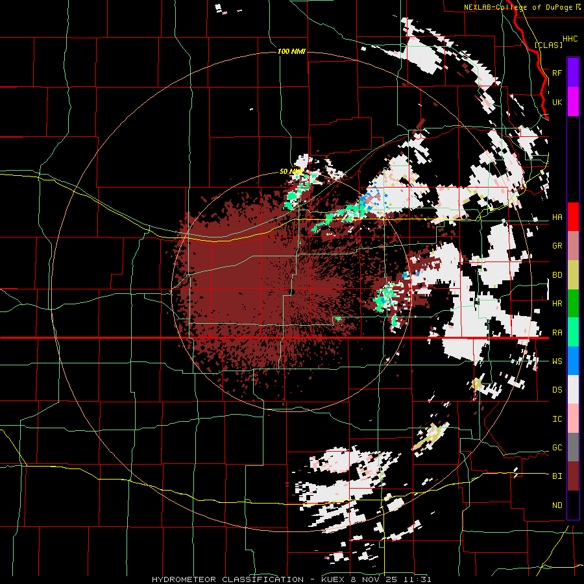Click the Hydrometeor Classification title caption

[x=291, y=579]
